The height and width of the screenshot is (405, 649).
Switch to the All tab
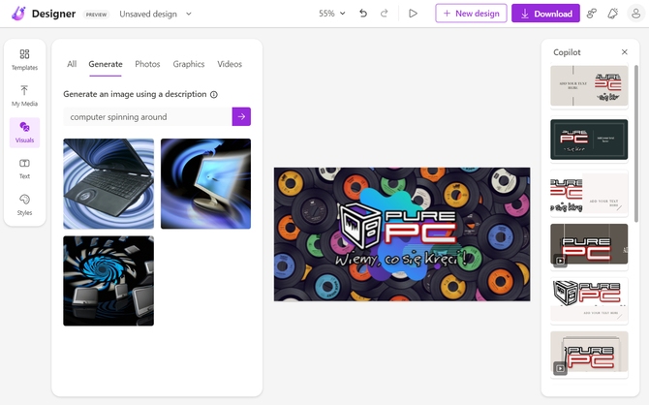72,64
